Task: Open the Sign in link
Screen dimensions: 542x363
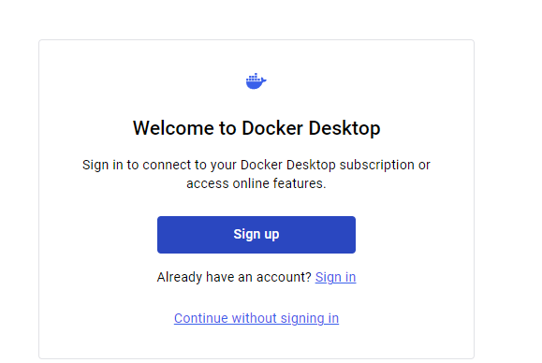Action: click(x=335, y=277)
